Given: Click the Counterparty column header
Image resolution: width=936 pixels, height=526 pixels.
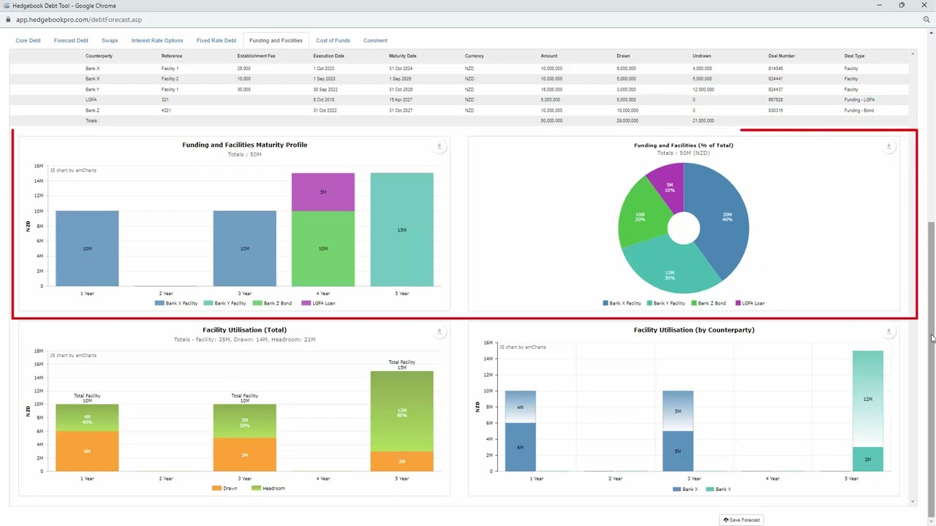Looking at the screenshot, I should pos(99,56).
